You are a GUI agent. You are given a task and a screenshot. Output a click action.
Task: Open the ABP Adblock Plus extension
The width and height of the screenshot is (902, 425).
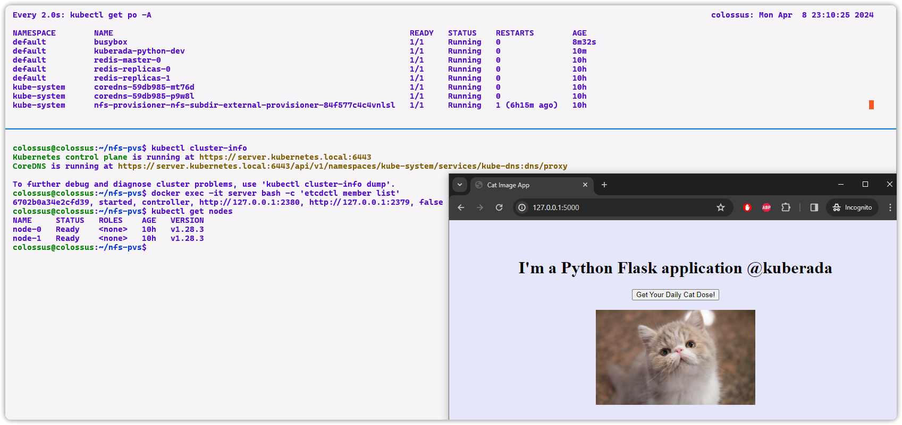tap(766, 207)
